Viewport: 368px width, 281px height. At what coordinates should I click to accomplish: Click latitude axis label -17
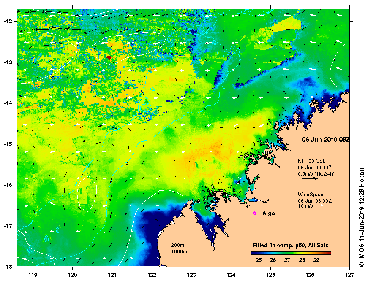(x=8, y=226)
